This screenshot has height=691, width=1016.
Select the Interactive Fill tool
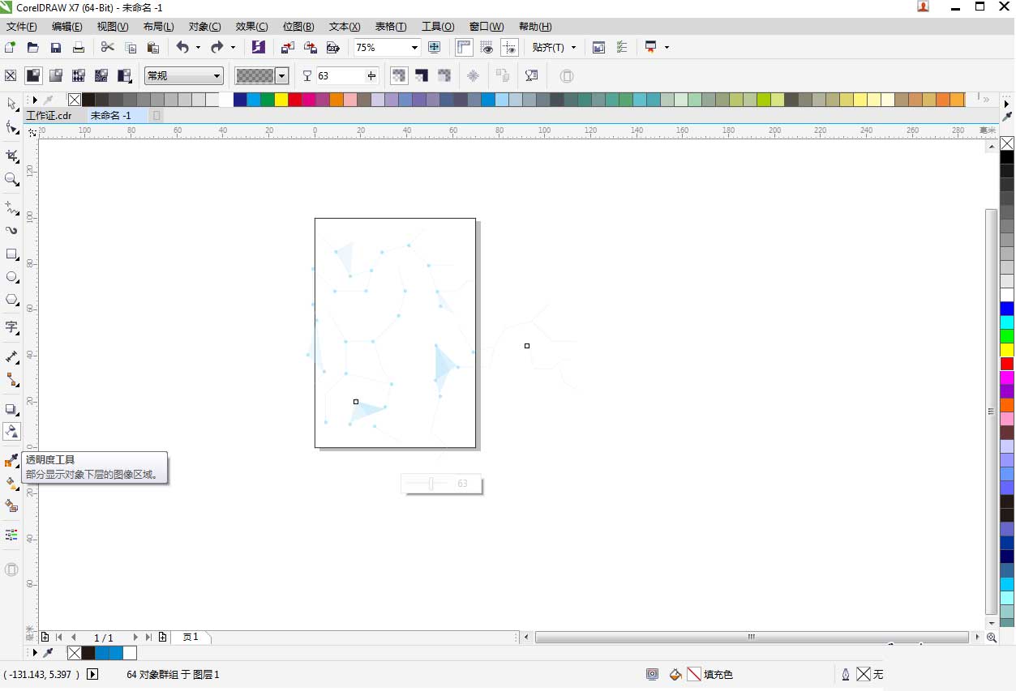tap(11, 484)
